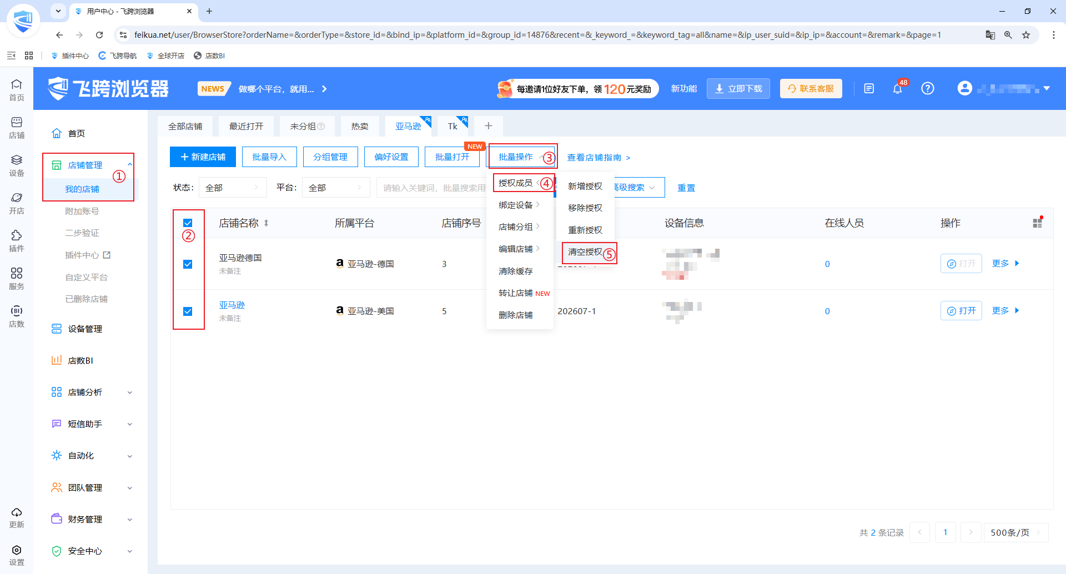The height and width of the screenshot is (574, 1066).
Task: Click the 立即下载 button
Action: pyautogui.click(x=738, y=89)
